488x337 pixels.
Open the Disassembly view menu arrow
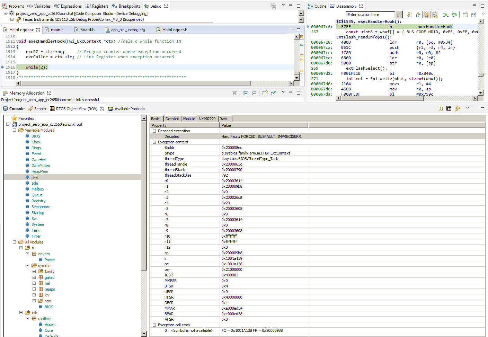(484, 14)
